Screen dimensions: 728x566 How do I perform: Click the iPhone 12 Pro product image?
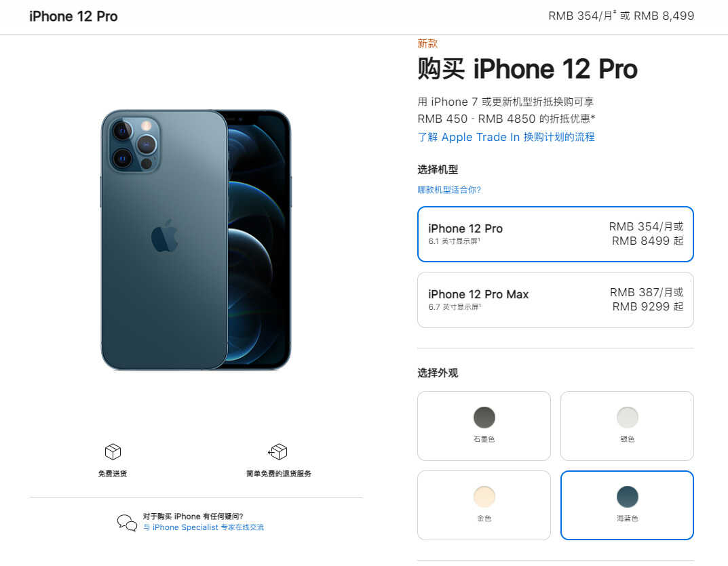point(196,240)
